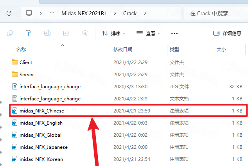Viewport: 248px width, 166px height.
Task: Click date 2021/4/22 2:23
Action: pos(130,99)
